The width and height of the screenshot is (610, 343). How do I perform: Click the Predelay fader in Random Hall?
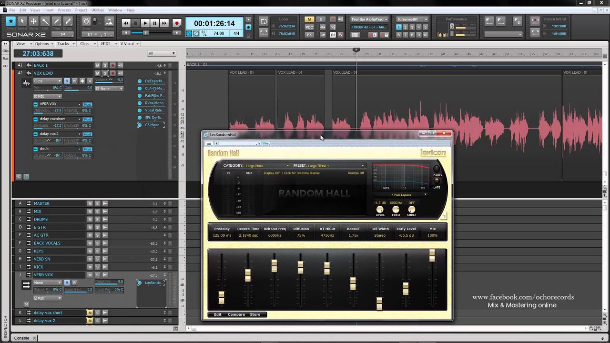pos(222,297)
